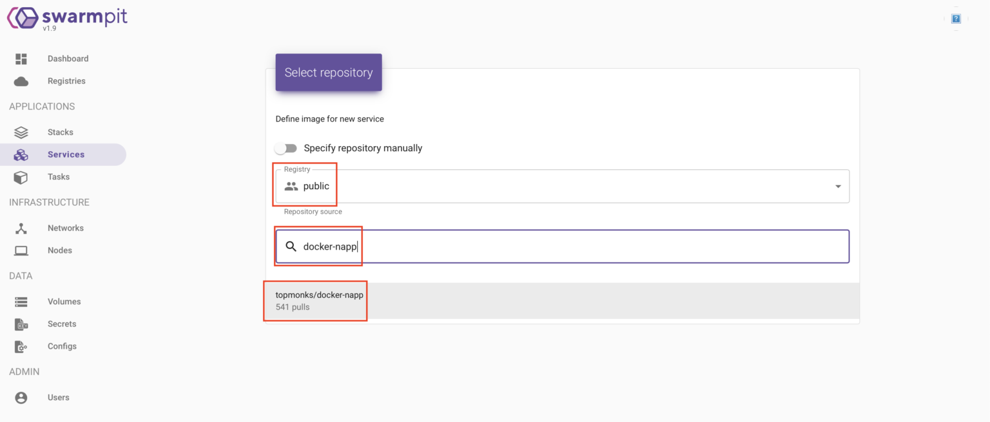Image resolution: width=990 pixels, height=422 pixels.
Task: Go to the Dashboard menu label
Action: point(68,59)
